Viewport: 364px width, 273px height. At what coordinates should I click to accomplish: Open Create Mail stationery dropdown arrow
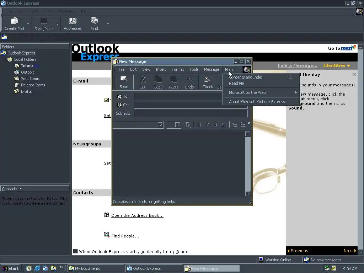point(28,24)
